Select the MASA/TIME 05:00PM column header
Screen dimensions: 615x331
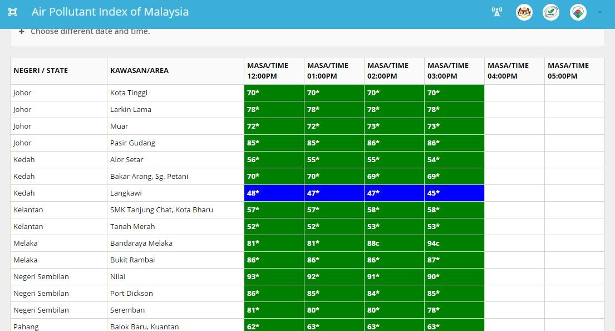click(574, 71)
